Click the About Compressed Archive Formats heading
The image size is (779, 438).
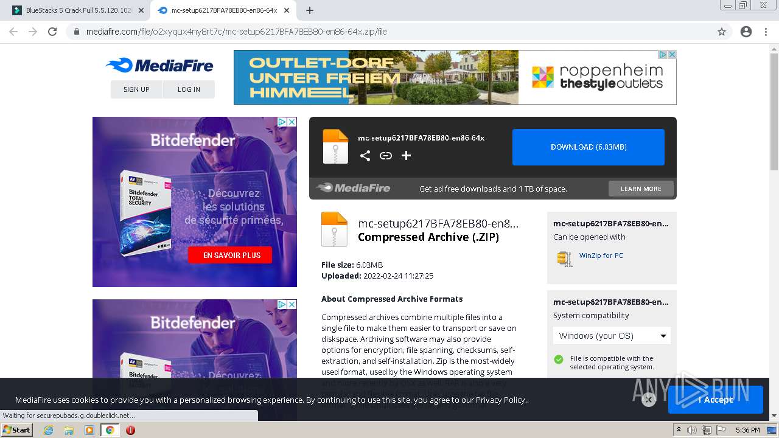coord(392,299)
